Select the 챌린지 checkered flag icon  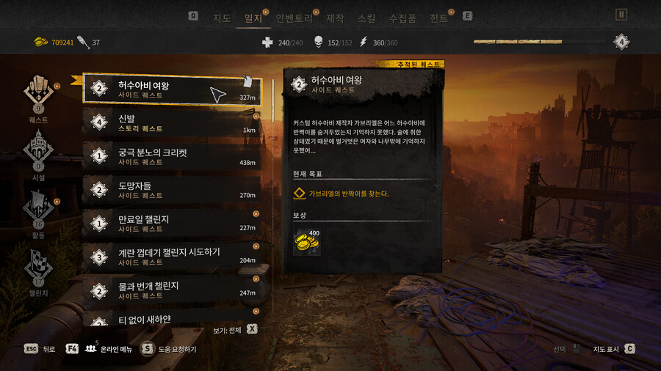pyautogui.click(x=38, y=266)
